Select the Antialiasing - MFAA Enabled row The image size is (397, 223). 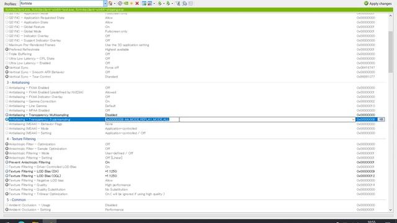coord(195,110)
